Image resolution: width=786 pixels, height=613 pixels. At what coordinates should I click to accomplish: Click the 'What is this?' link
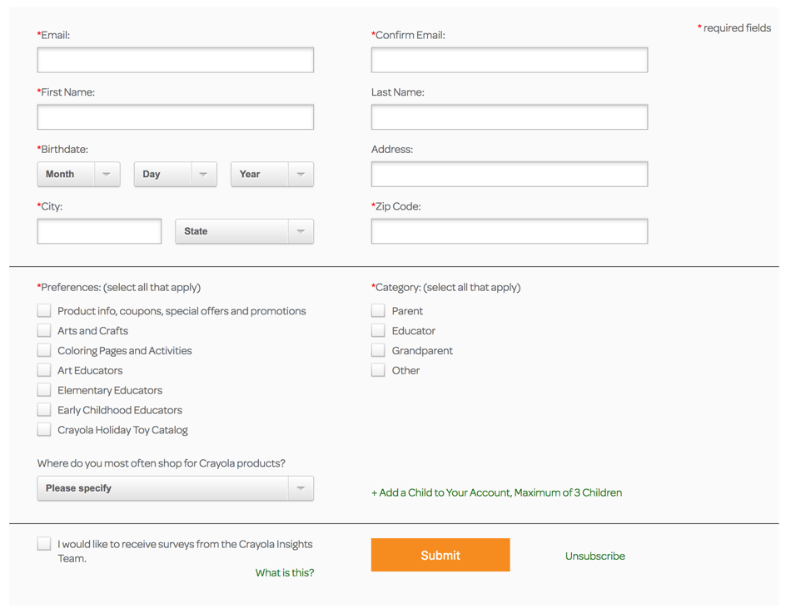tap(285, 572)
